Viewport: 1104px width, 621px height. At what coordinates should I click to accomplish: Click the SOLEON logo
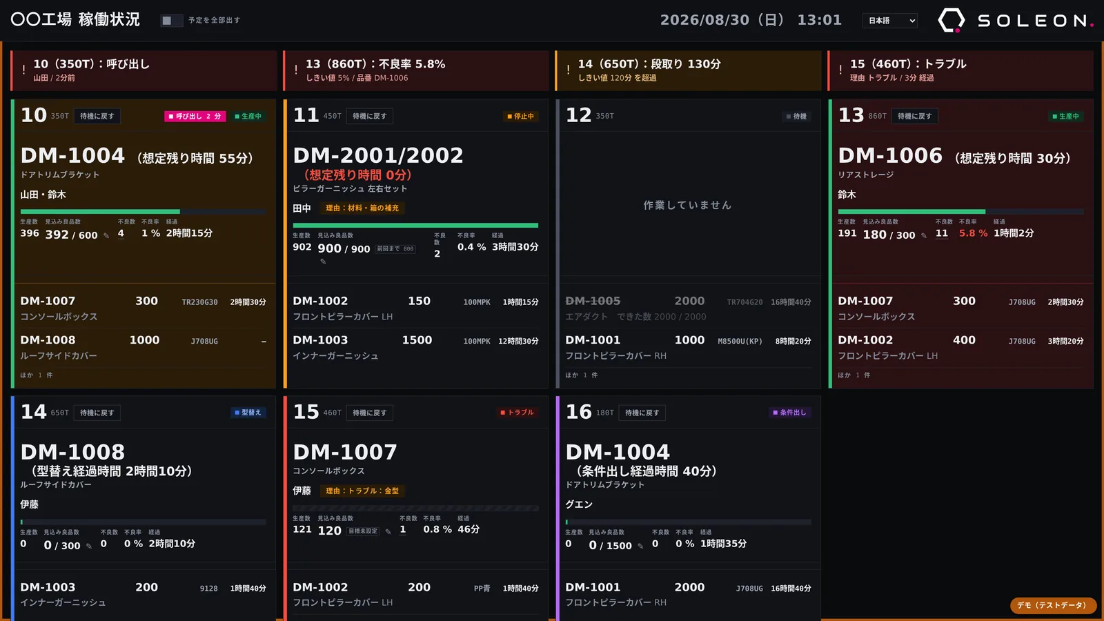pos(1016,21)
